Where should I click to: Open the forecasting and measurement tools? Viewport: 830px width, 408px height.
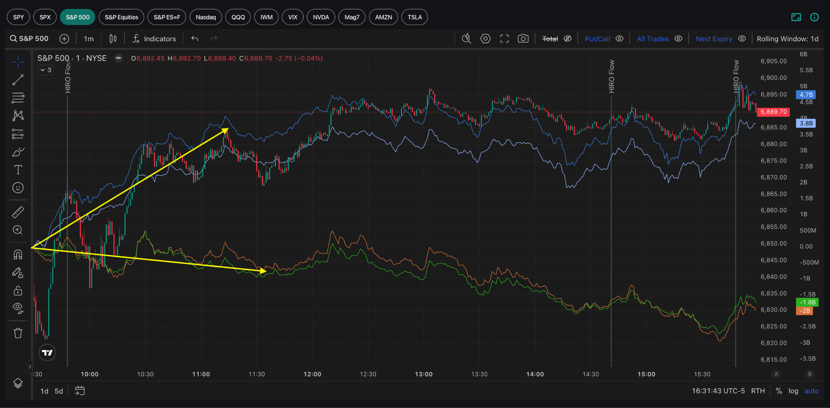[18, 134]
